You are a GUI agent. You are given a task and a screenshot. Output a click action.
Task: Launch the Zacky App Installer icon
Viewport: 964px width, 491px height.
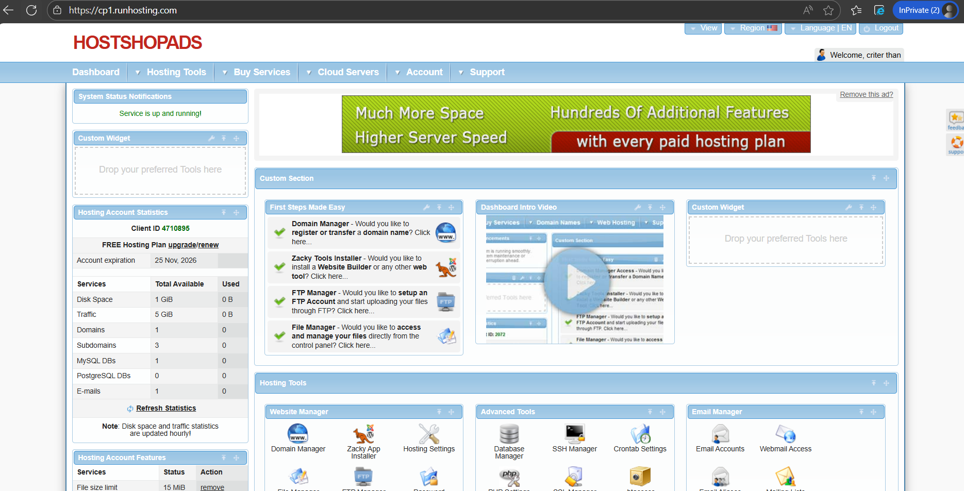point(363,434)
